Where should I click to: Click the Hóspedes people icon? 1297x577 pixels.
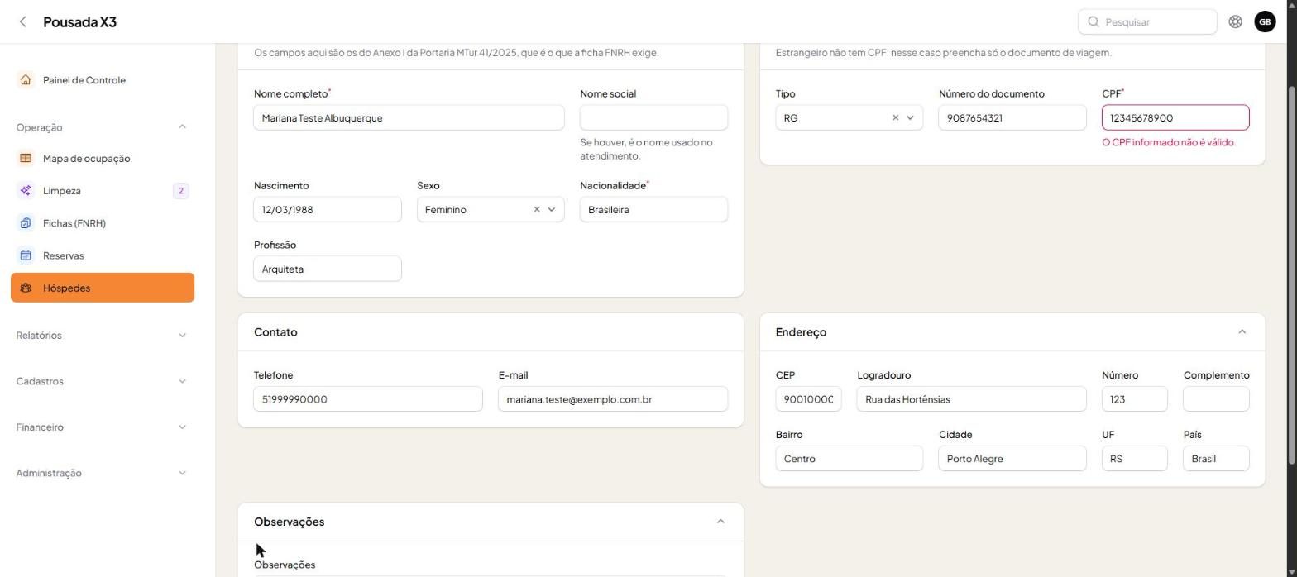[26, 288]
